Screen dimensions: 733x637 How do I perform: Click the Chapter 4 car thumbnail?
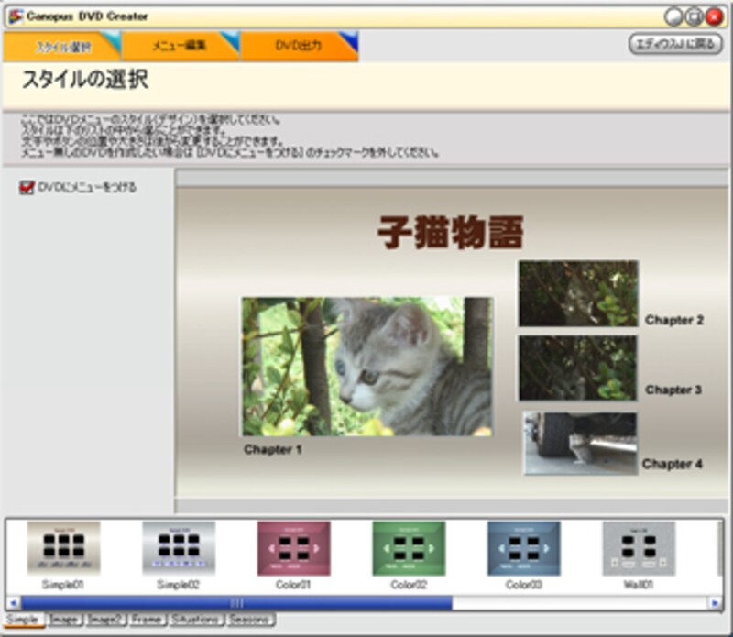coord(580,443)
